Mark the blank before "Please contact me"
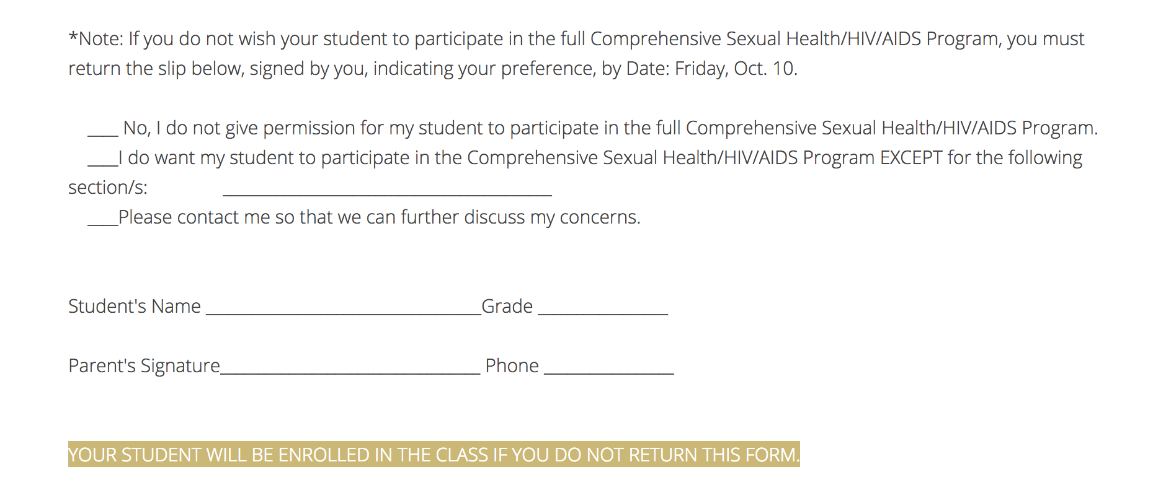 [103, 223]
